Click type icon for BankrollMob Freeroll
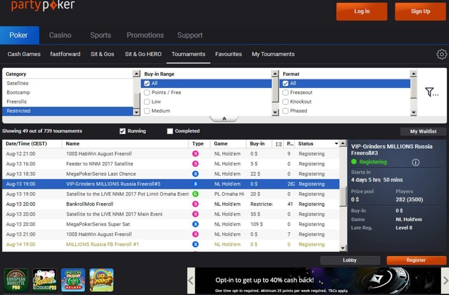 click(x=195, y=204)
